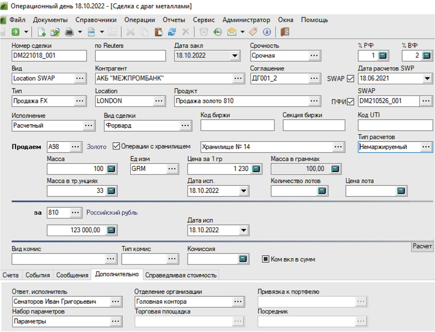435x332 pixels.
Task: Open calculator for Цена за 1 гр
Action: click(x=256, y=168)
